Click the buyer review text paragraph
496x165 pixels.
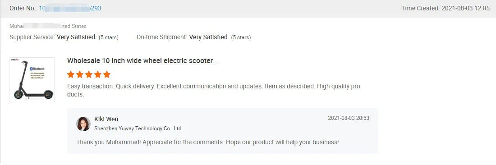click(x=214, y=91)
